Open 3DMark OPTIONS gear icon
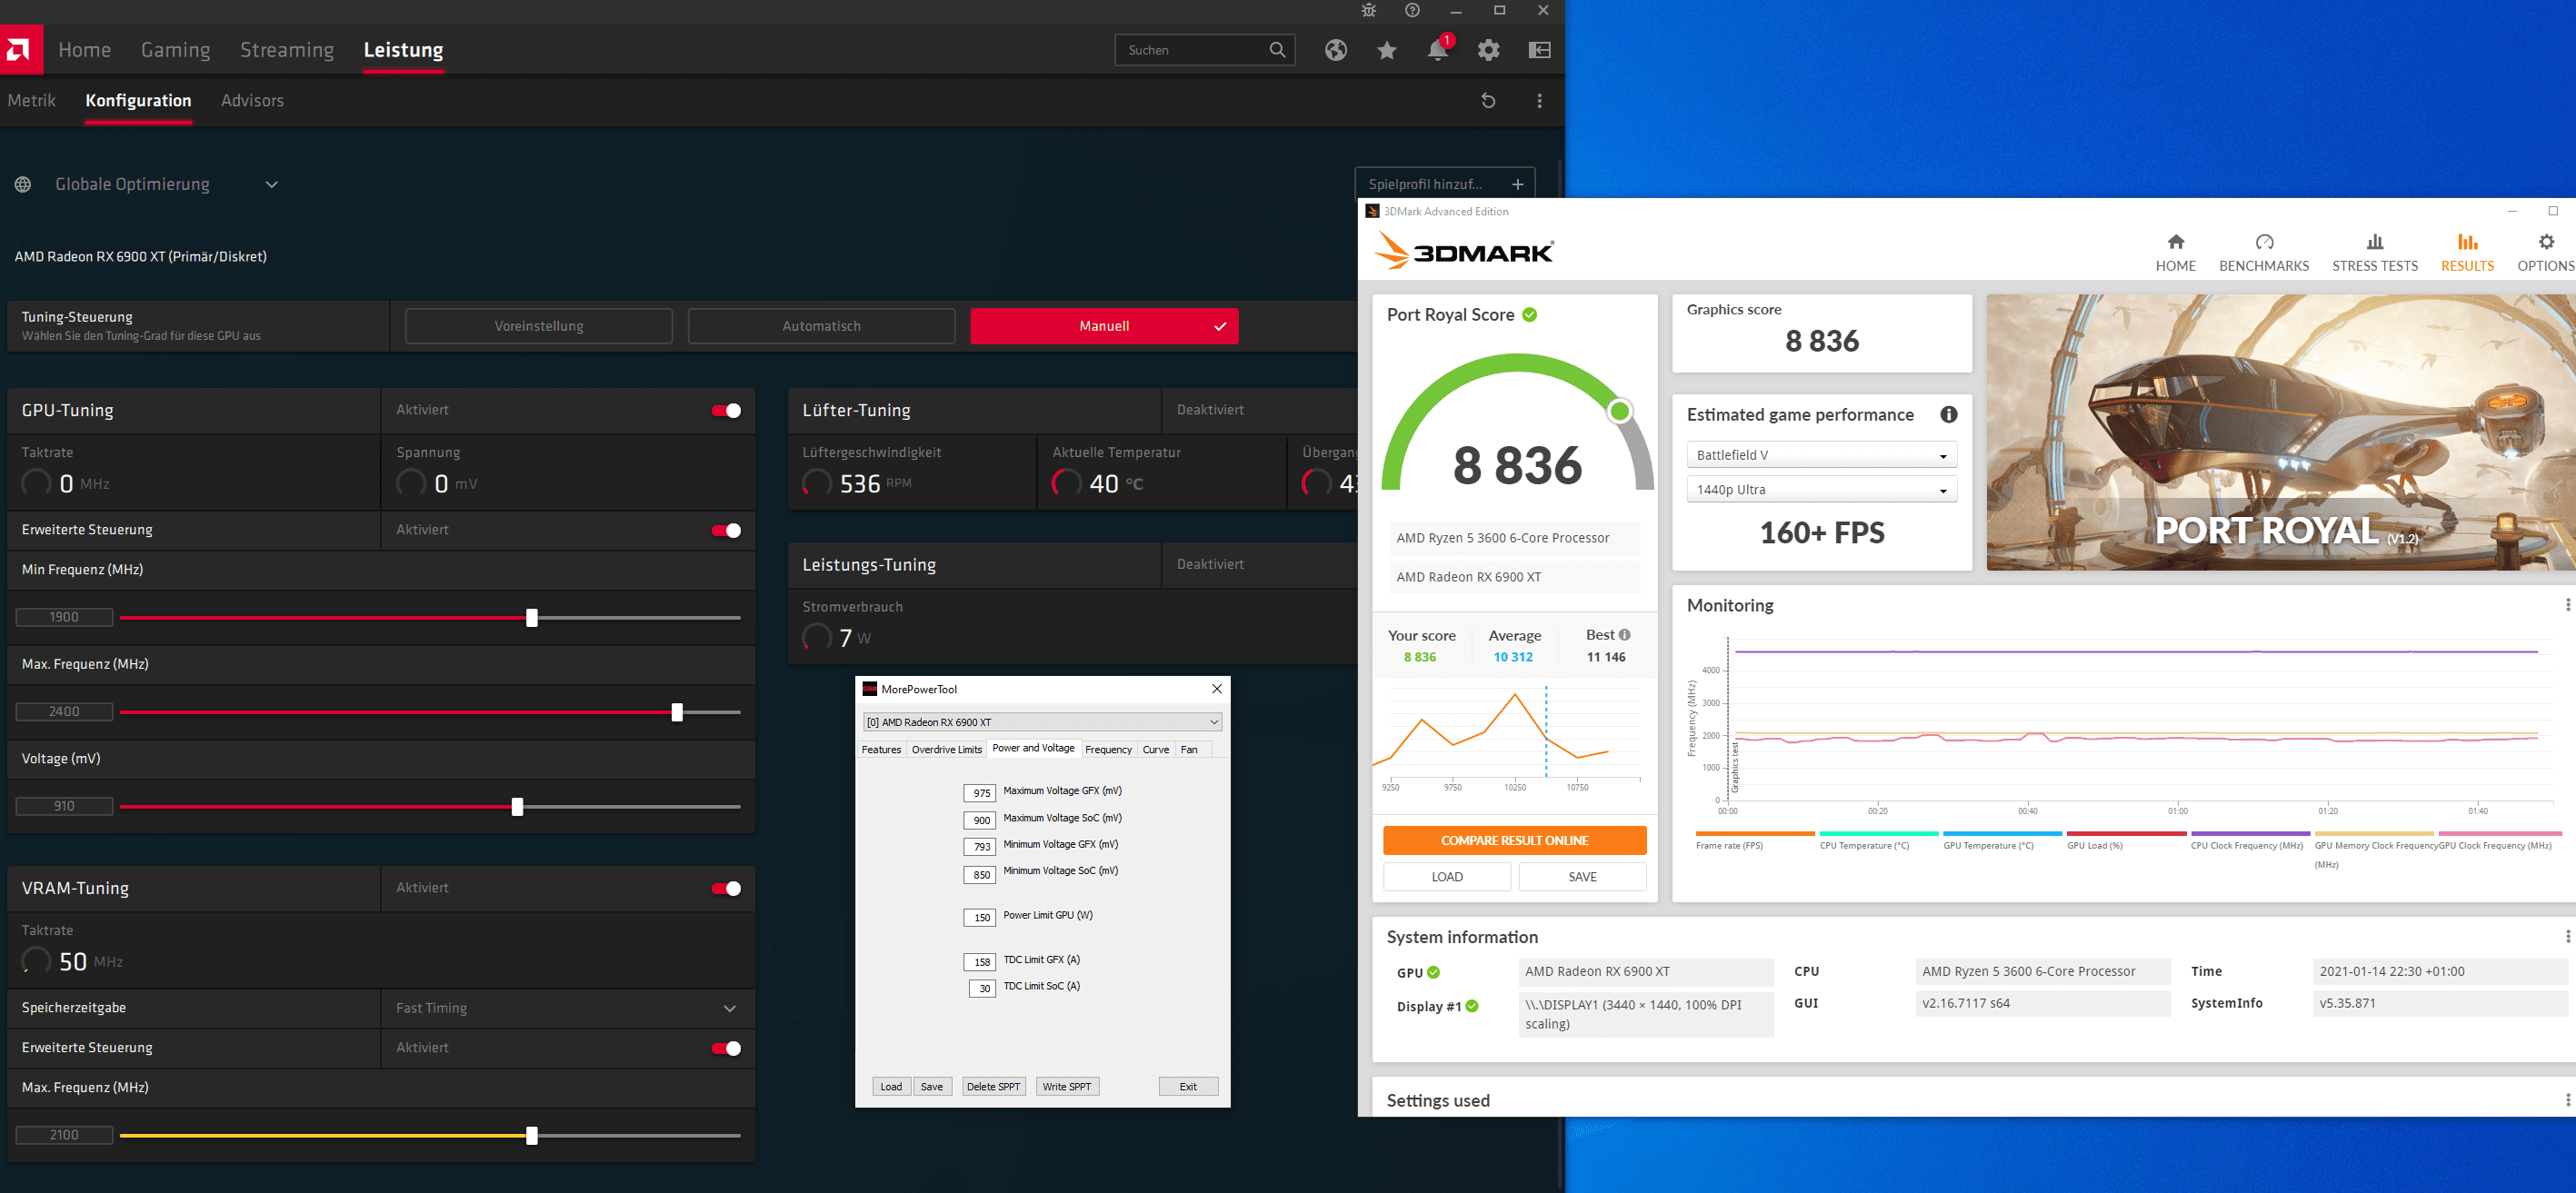The height and width of the screenshot is (1193, 2576). (2547, 242)
